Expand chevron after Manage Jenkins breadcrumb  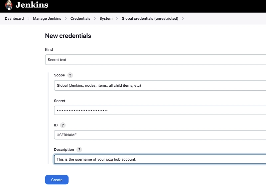click(x=66, y=19)
